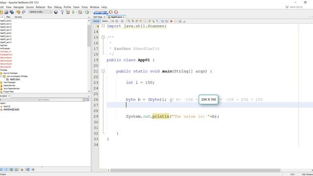This screenshot has width=313, height=176.
Task: Click the Shift Line Right icon
Action: [x=166, y=21]
